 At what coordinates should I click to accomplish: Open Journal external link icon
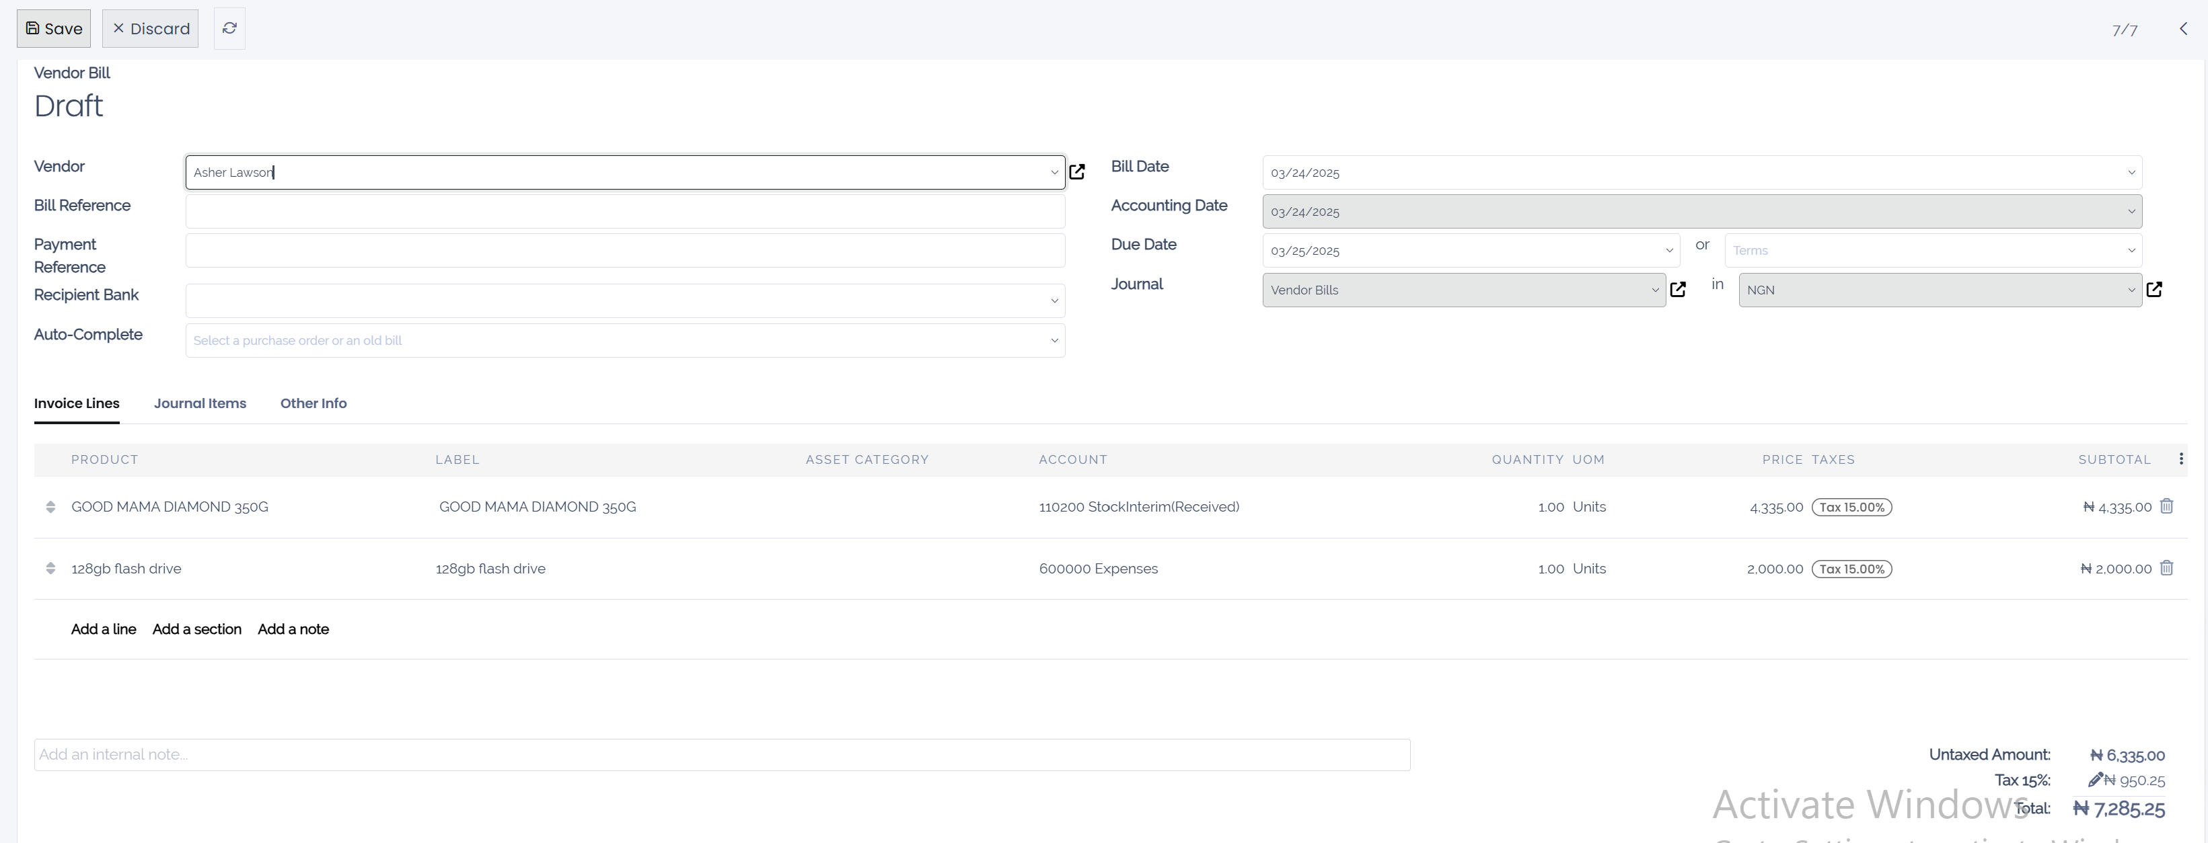(1677, 290)
